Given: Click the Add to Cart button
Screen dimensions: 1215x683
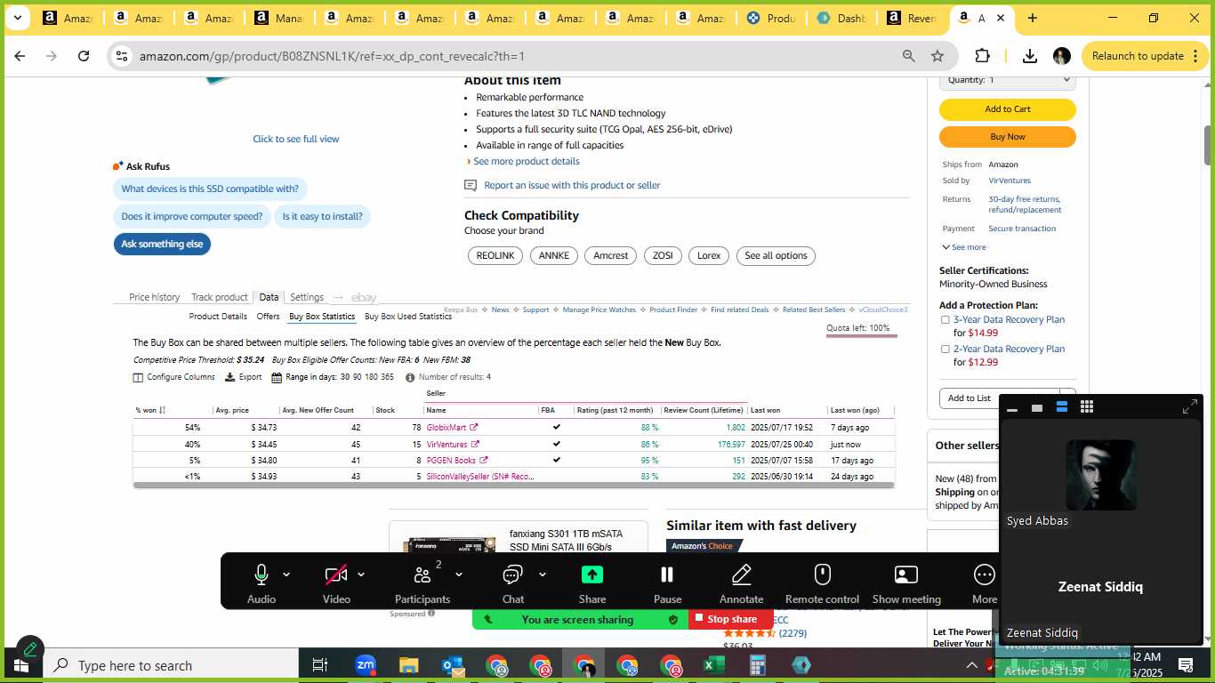Looking at the screenshot, I should click(1008, 109).
